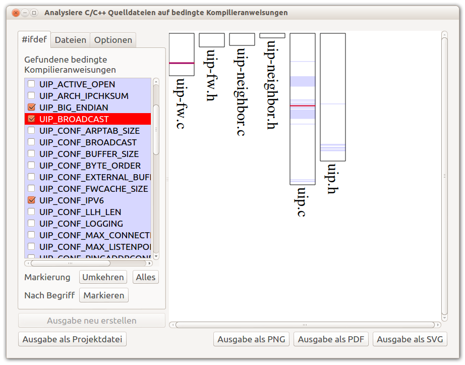
Task: Click the Umkehren button
Action: point(103,277)
